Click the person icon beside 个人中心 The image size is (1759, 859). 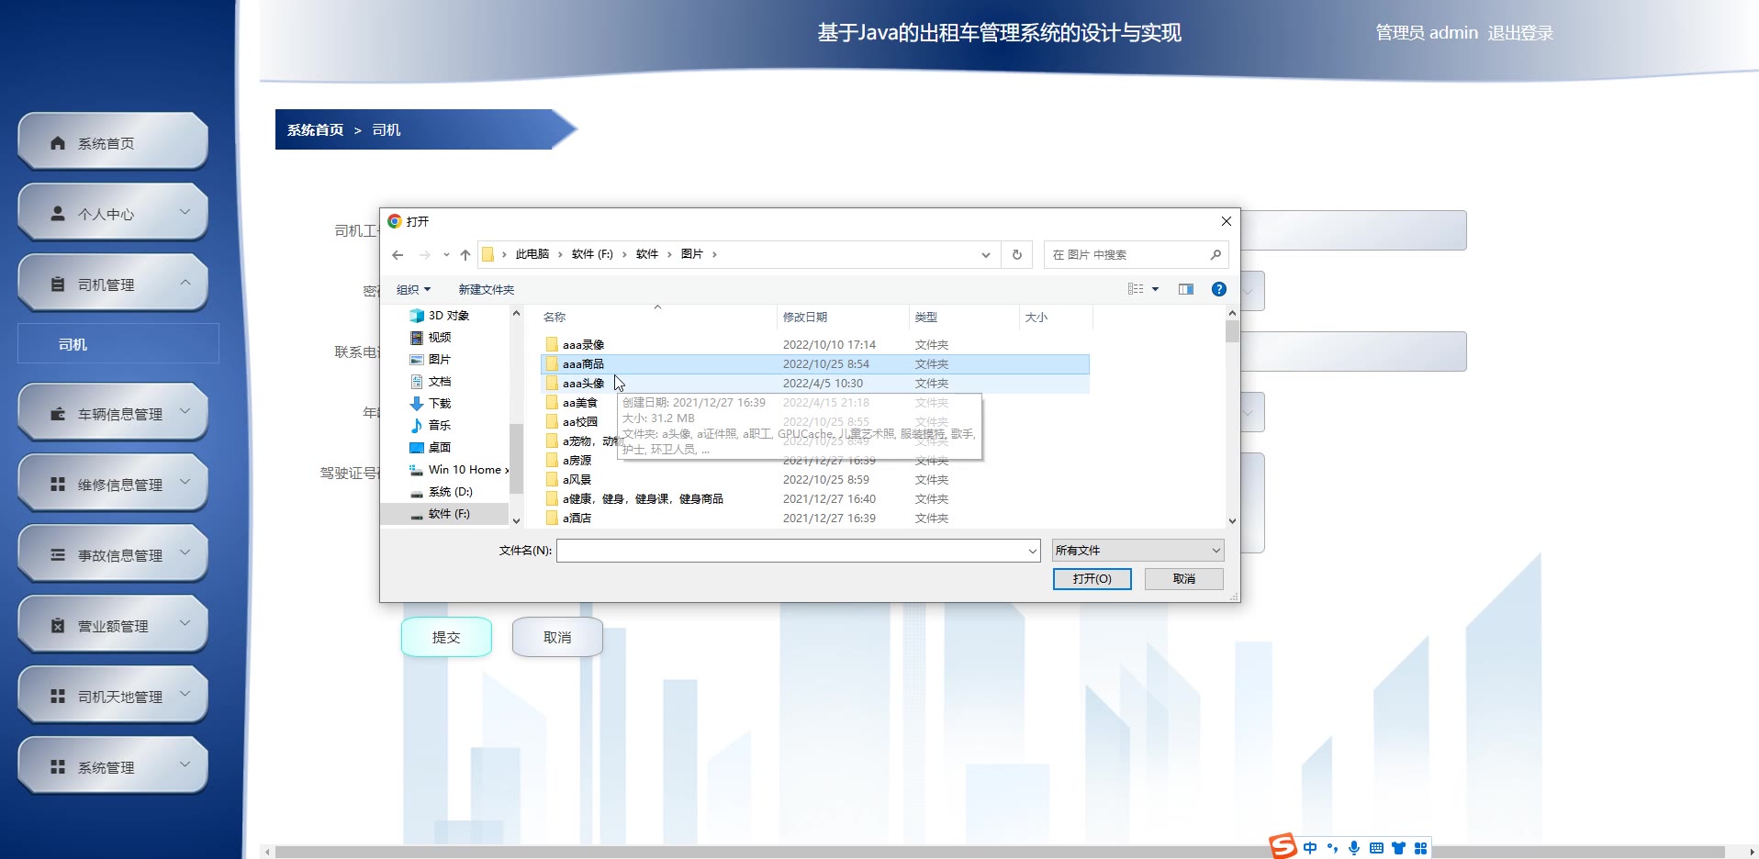coord(58,214)
